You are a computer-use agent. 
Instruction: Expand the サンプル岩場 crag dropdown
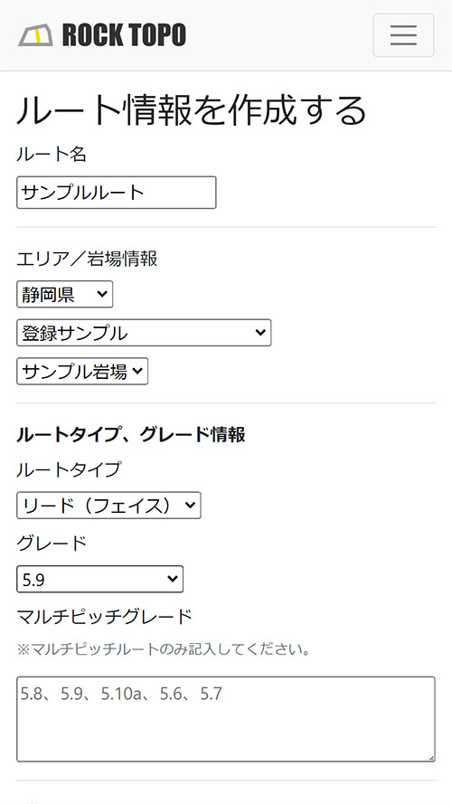coord(82,371)
